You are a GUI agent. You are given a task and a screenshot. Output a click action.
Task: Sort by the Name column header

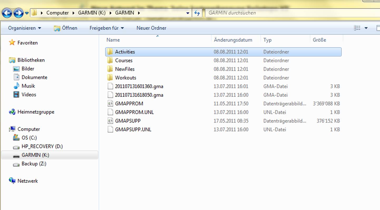[113, 40]
